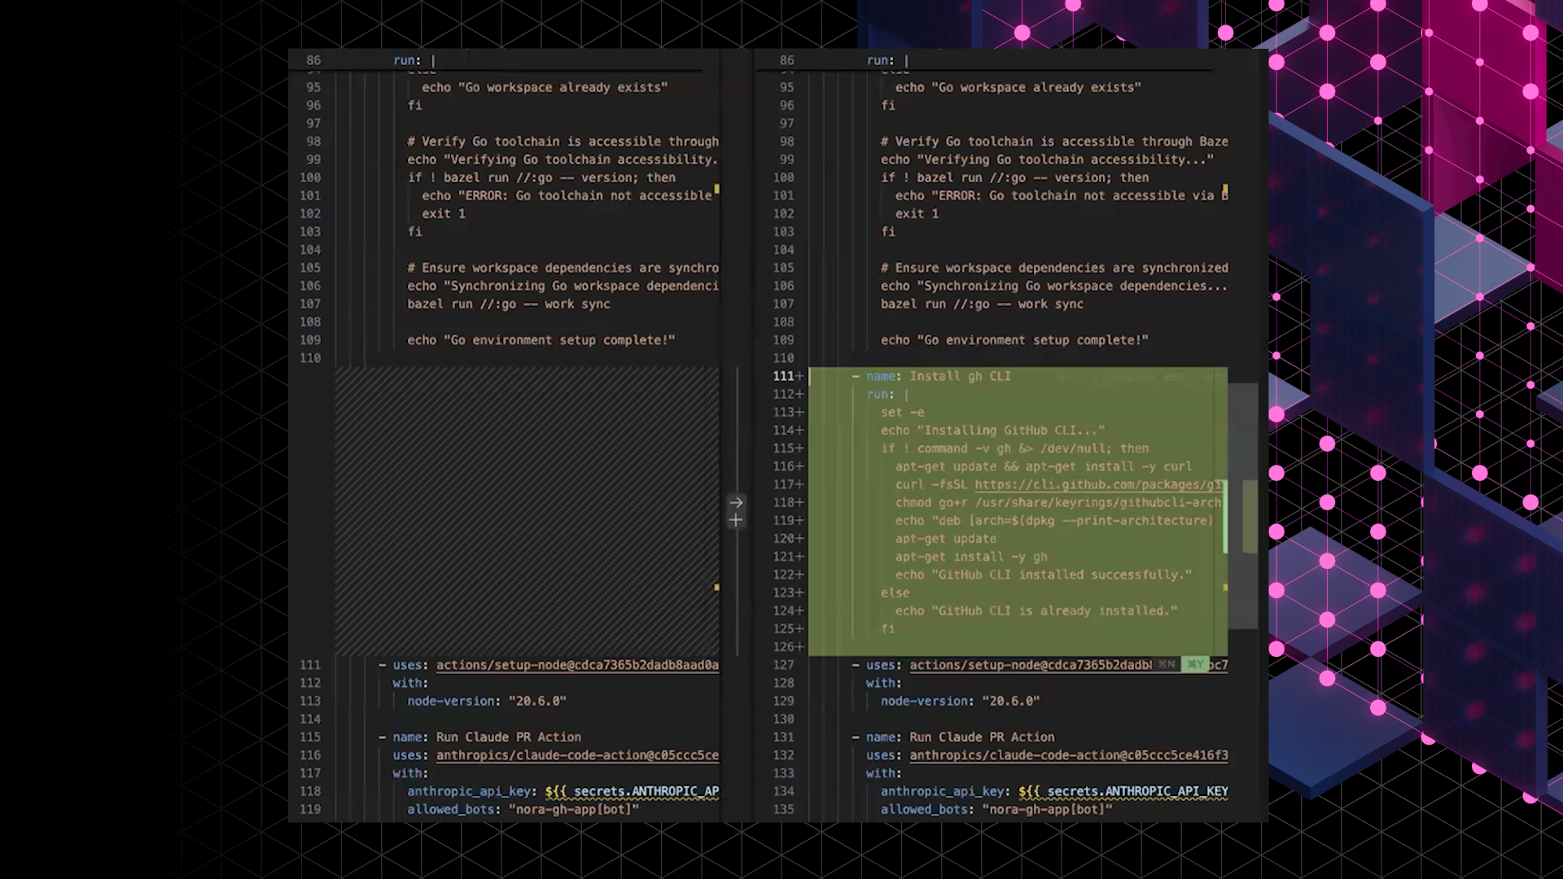Open actions/setup-node link in left pane

pyautogui.click(x=577, y=665)
